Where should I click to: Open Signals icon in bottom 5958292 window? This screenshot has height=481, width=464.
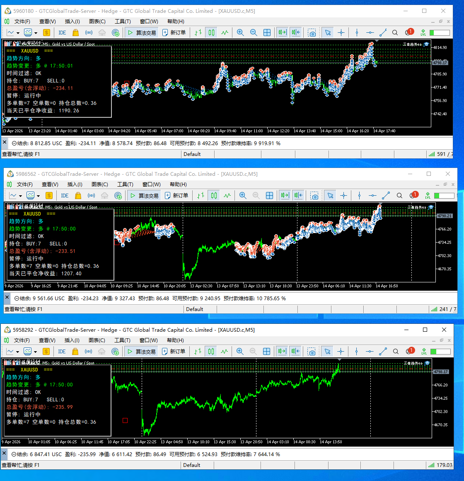(89, 352)
